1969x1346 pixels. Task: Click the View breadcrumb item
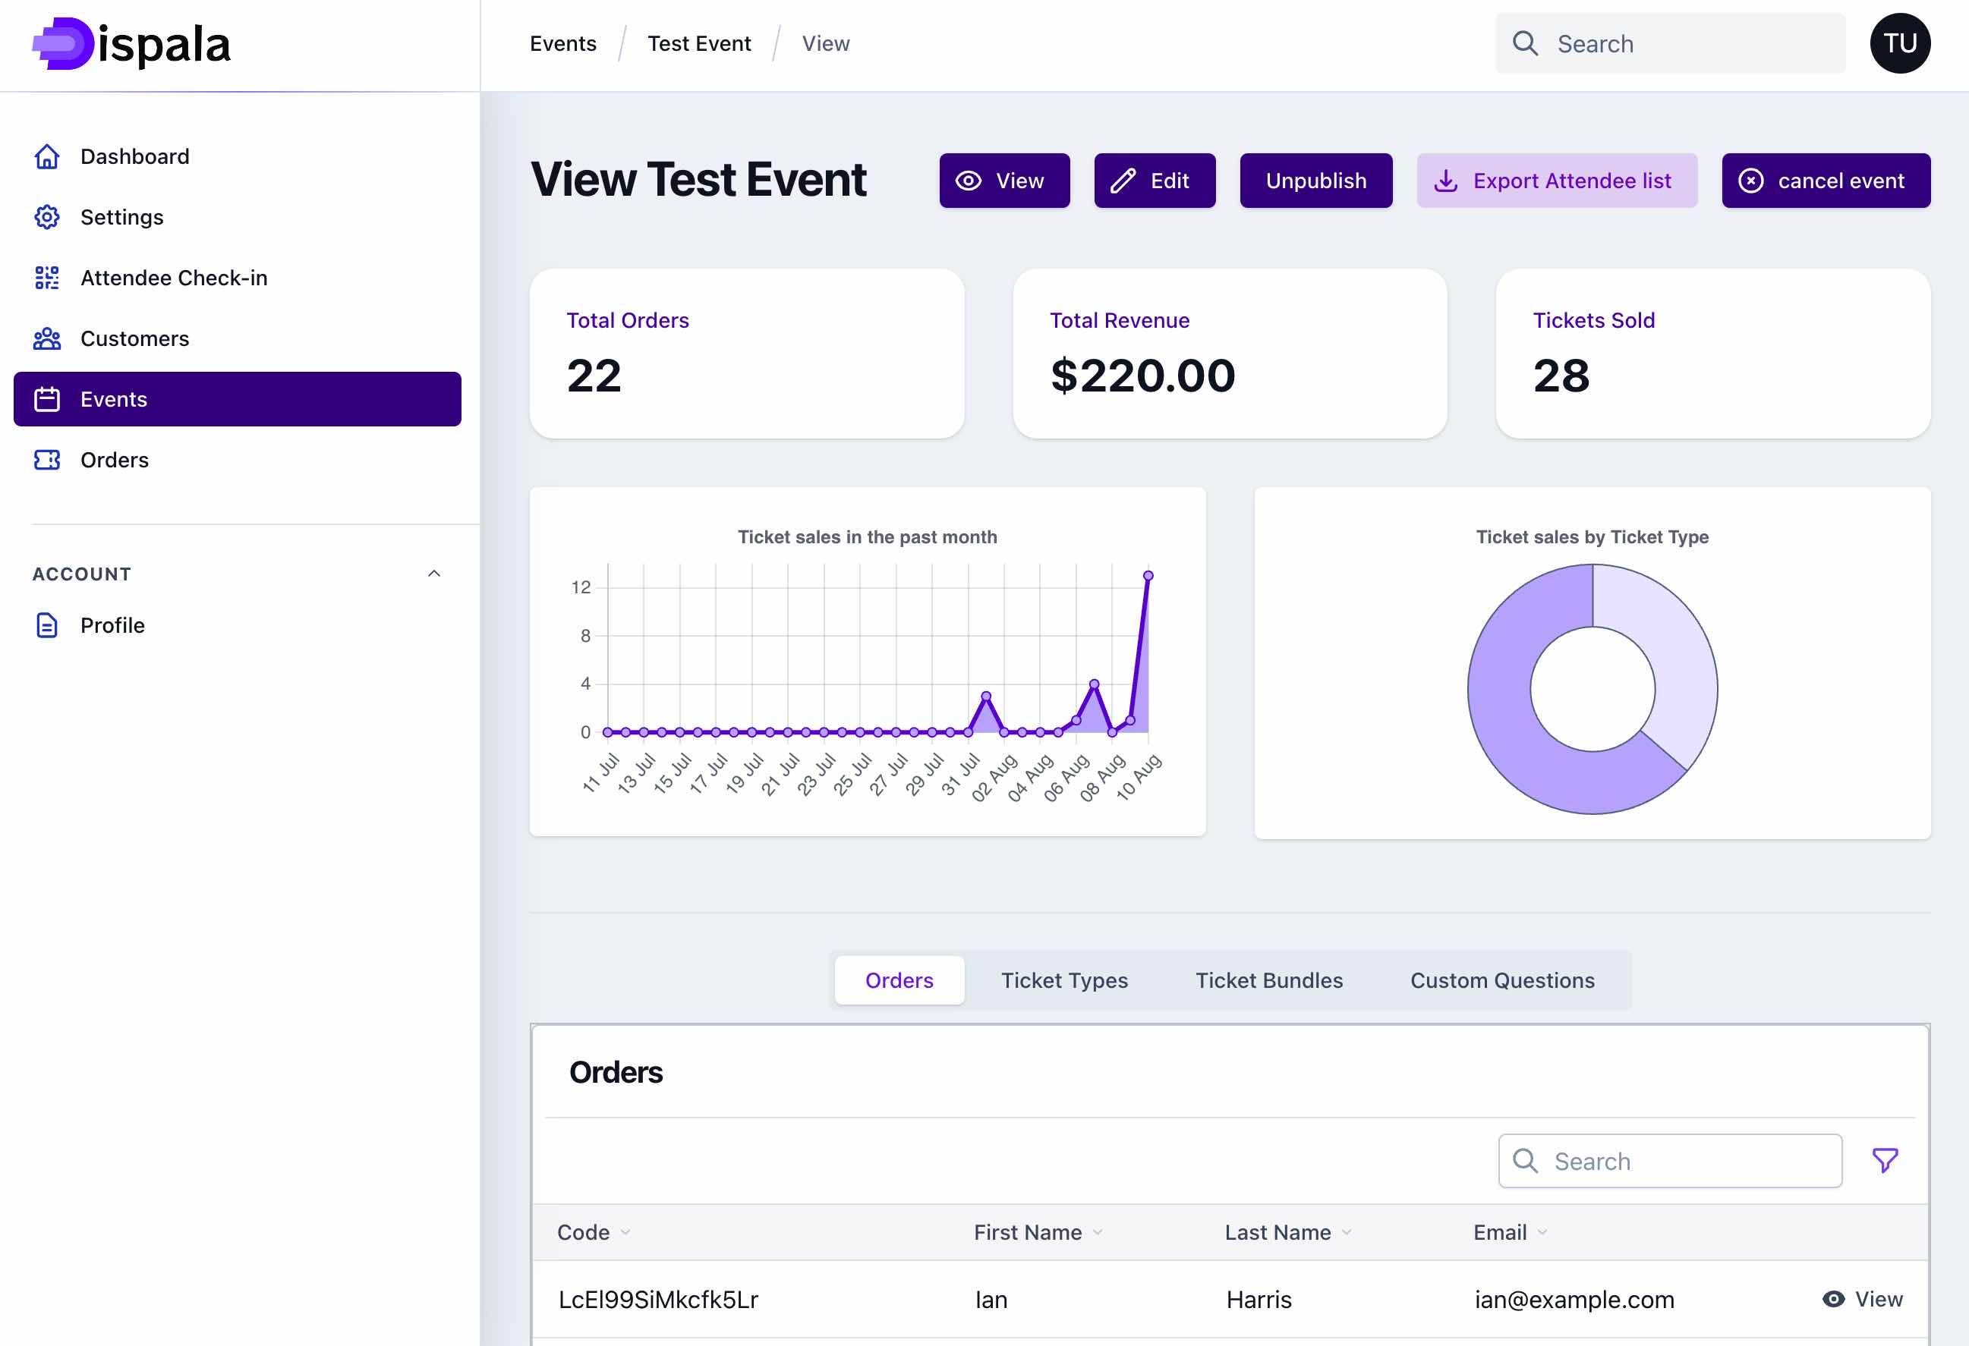[825, 43]
